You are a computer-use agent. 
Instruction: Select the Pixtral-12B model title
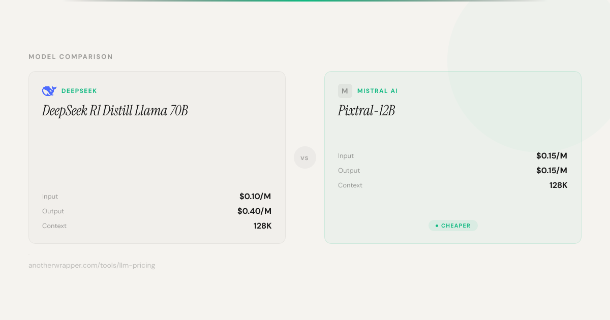(366, 111)
